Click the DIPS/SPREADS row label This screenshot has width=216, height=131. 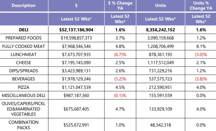[x=24, y=71]
